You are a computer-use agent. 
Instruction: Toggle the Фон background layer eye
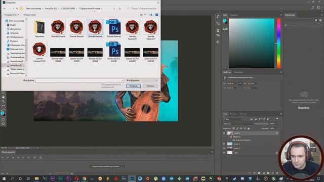point(224,153)
